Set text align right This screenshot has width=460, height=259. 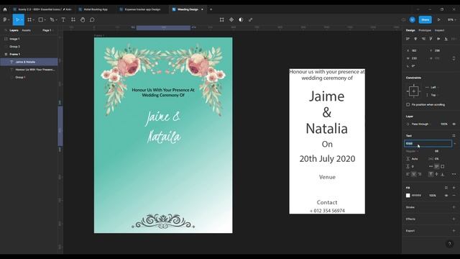pos(420,174)
